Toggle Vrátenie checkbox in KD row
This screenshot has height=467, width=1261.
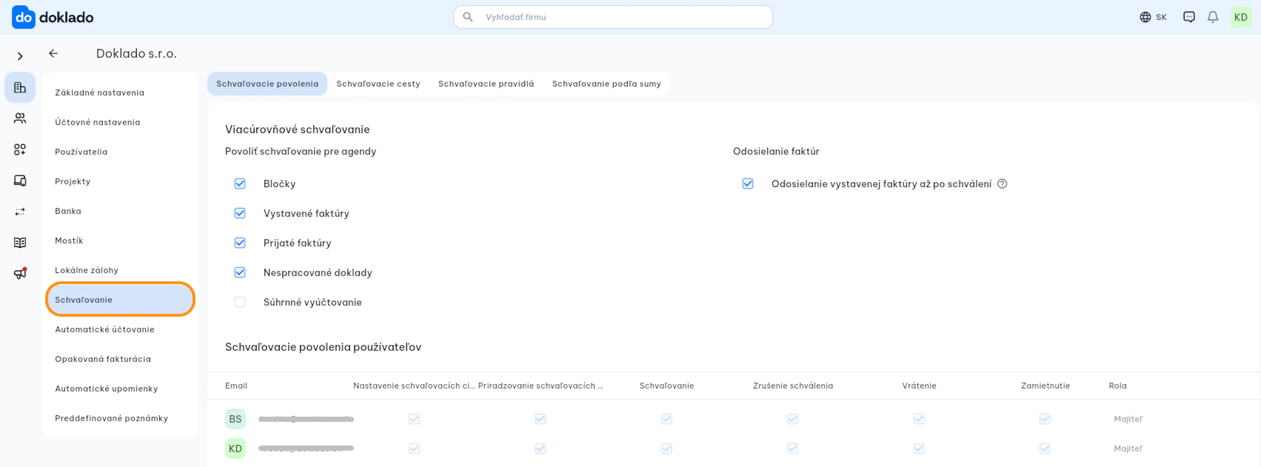point(919,449)
